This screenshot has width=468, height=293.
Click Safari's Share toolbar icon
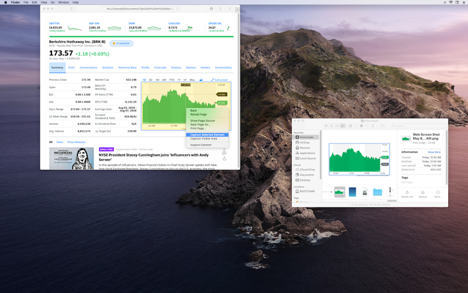pyautogui.click(x=221, y=9)
